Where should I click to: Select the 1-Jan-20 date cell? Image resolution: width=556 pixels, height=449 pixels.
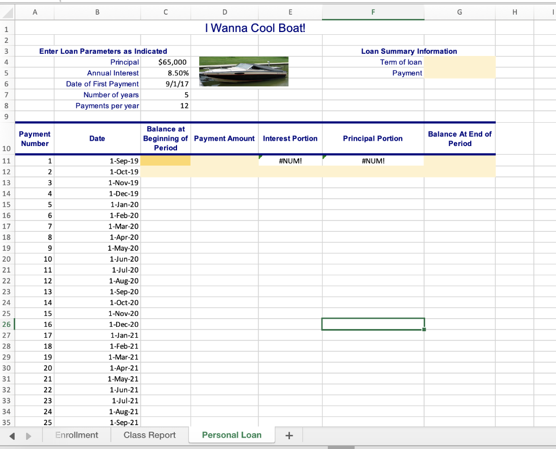(98, 204)
